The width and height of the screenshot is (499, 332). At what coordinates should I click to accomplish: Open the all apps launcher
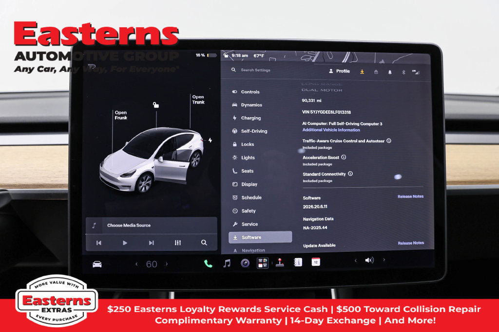click(263, 263)
